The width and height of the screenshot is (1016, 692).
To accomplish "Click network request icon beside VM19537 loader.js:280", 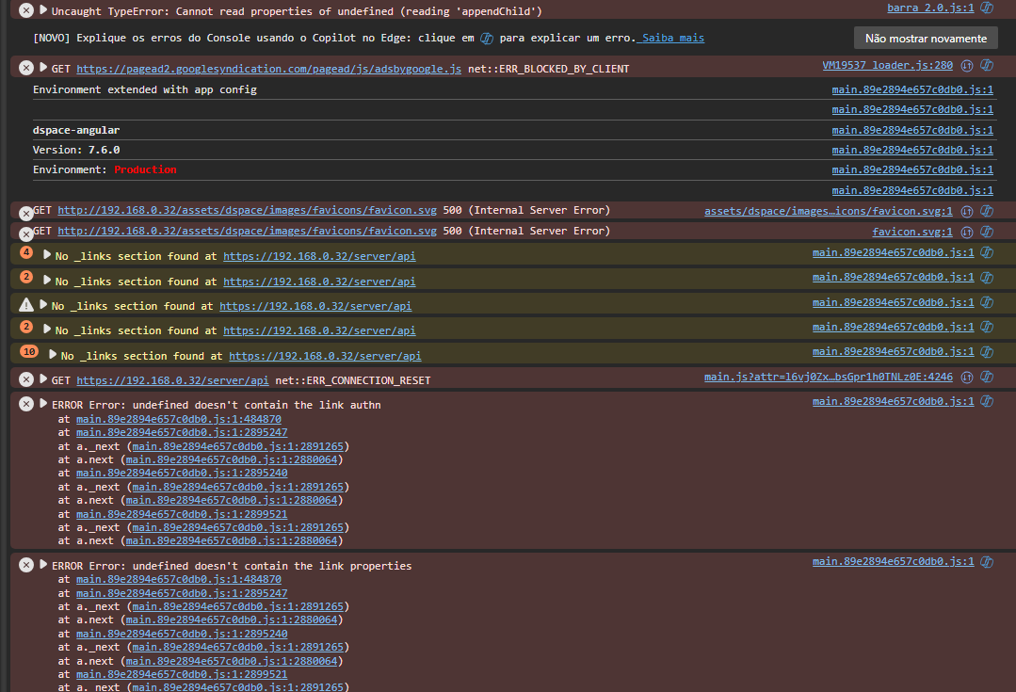I will pos(967,66).
